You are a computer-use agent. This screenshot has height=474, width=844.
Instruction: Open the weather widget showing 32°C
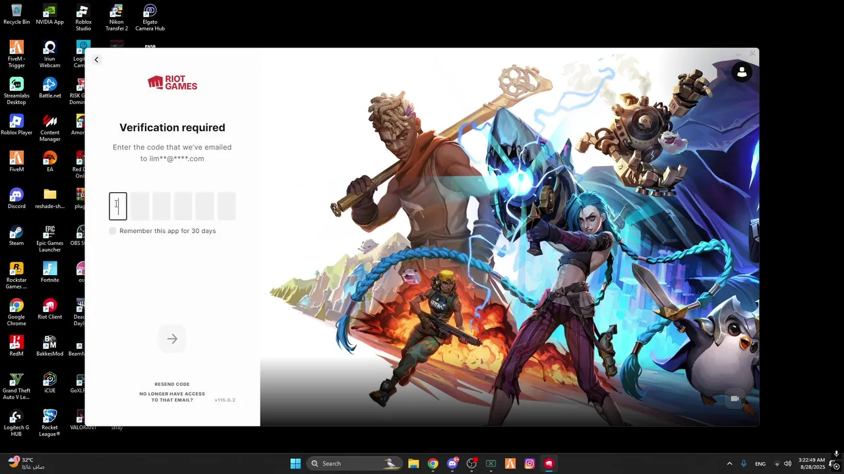coord(26,463)
